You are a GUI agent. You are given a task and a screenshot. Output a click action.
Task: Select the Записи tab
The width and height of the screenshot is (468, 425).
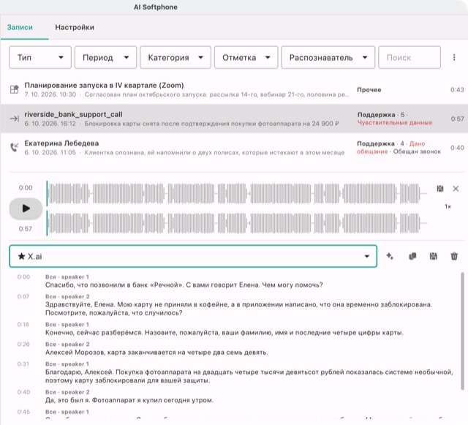point(20,28)
